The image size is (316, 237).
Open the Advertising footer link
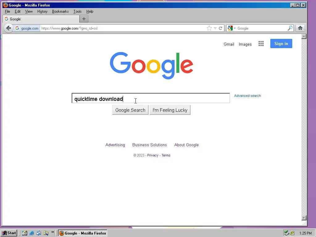(115, 145)
